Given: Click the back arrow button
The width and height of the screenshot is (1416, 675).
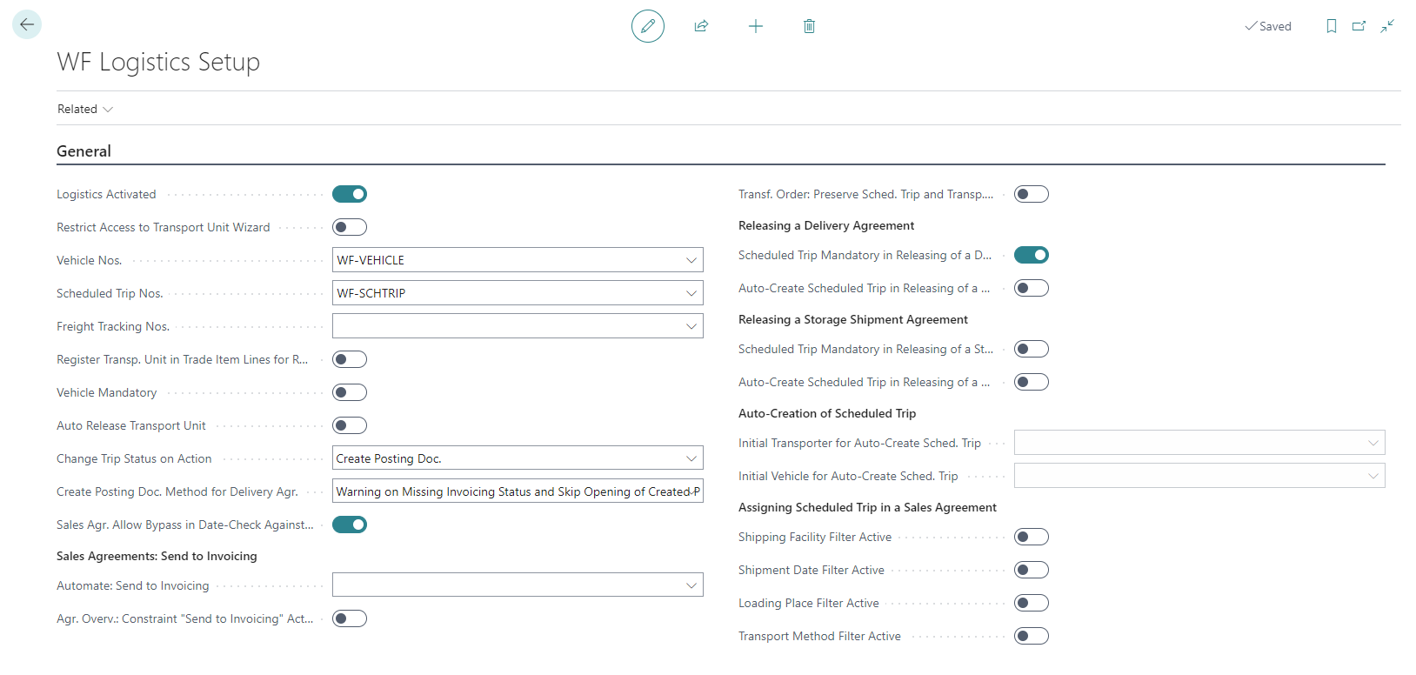Looking at the screenshot, I should click(27, 24).
